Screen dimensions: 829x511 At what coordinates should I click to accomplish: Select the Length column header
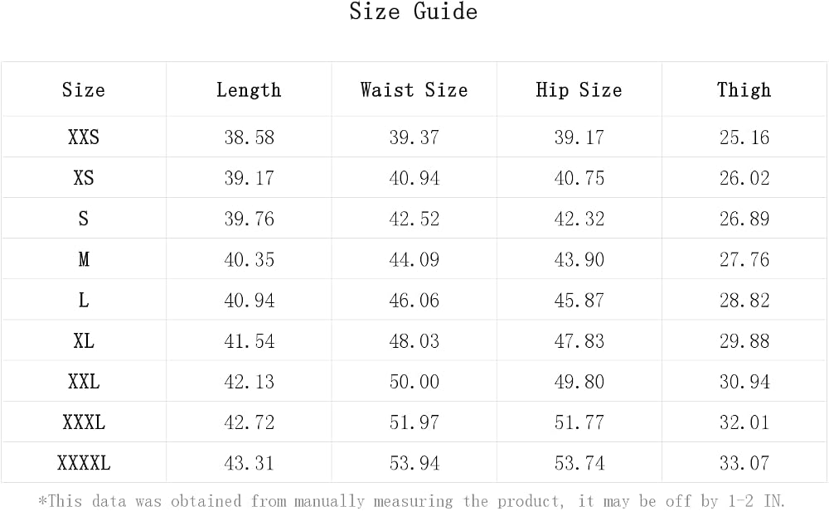249,89
